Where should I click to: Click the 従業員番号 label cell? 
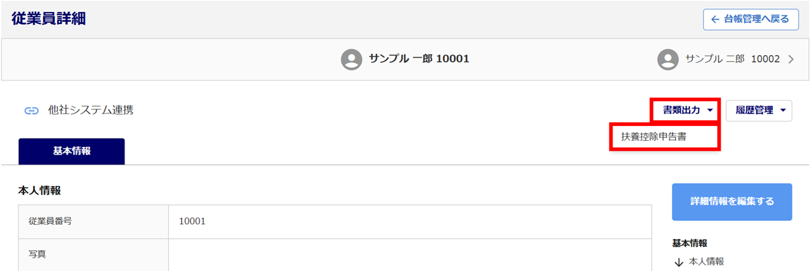tap(93, 222)
